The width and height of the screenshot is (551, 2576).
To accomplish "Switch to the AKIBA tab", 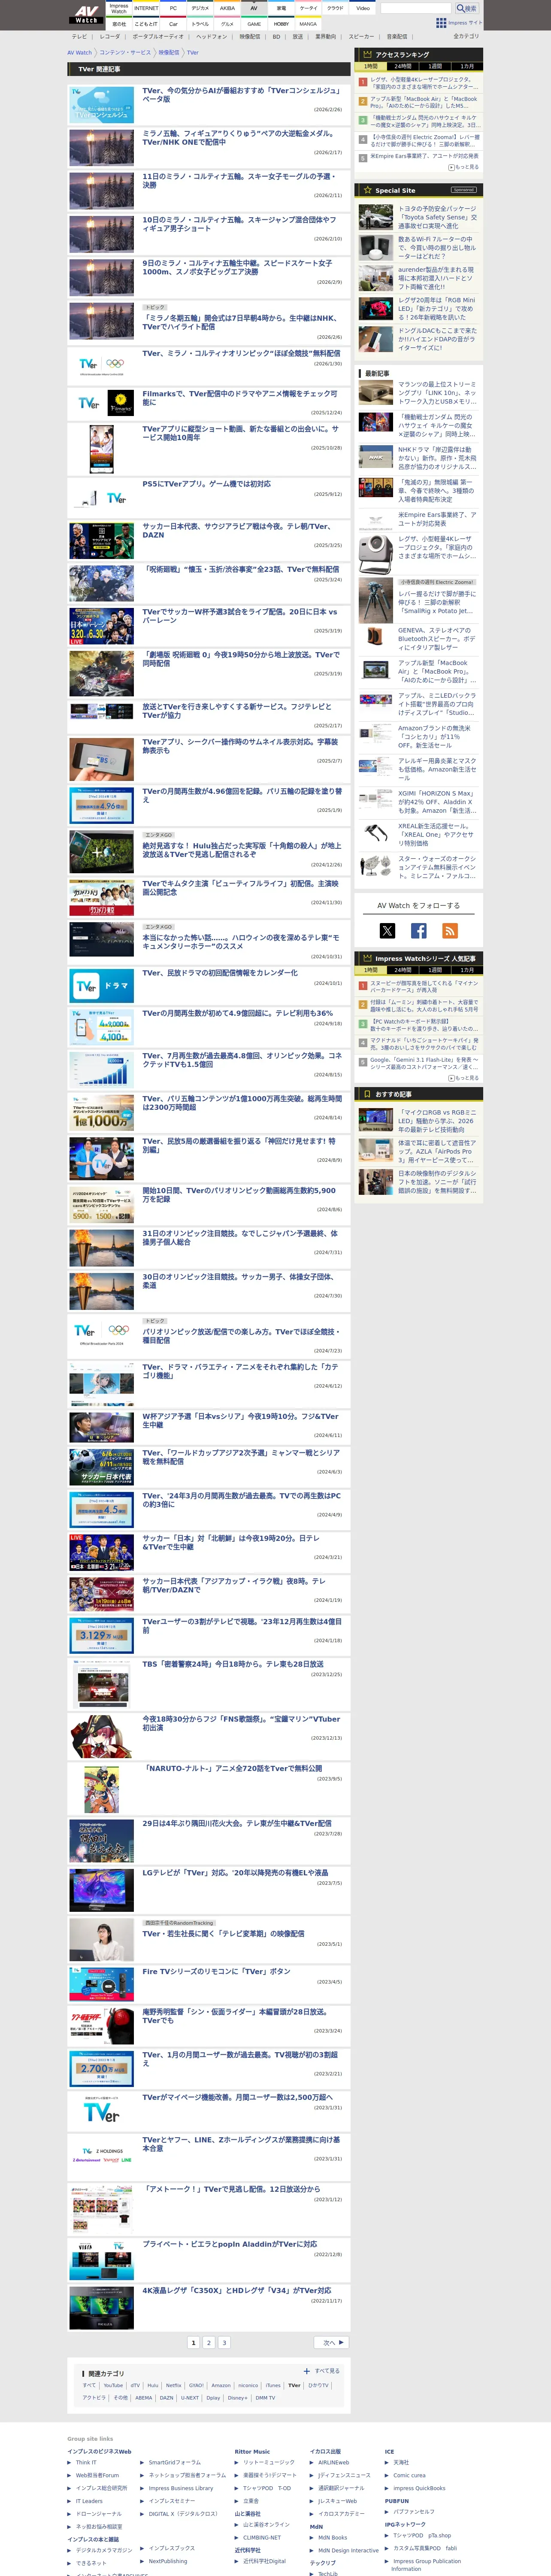I will [227, 8].
